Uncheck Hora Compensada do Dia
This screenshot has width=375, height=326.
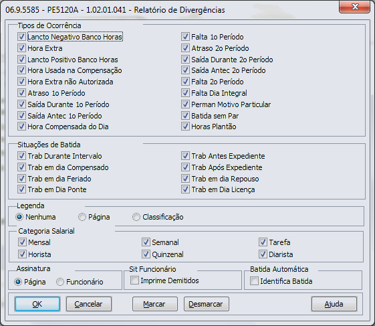[21, 127]
